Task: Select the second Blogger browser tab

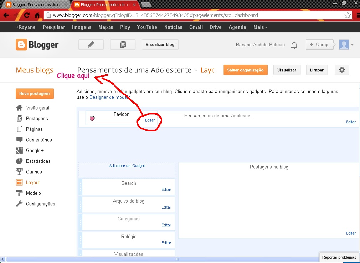Action: click(105, 5)
